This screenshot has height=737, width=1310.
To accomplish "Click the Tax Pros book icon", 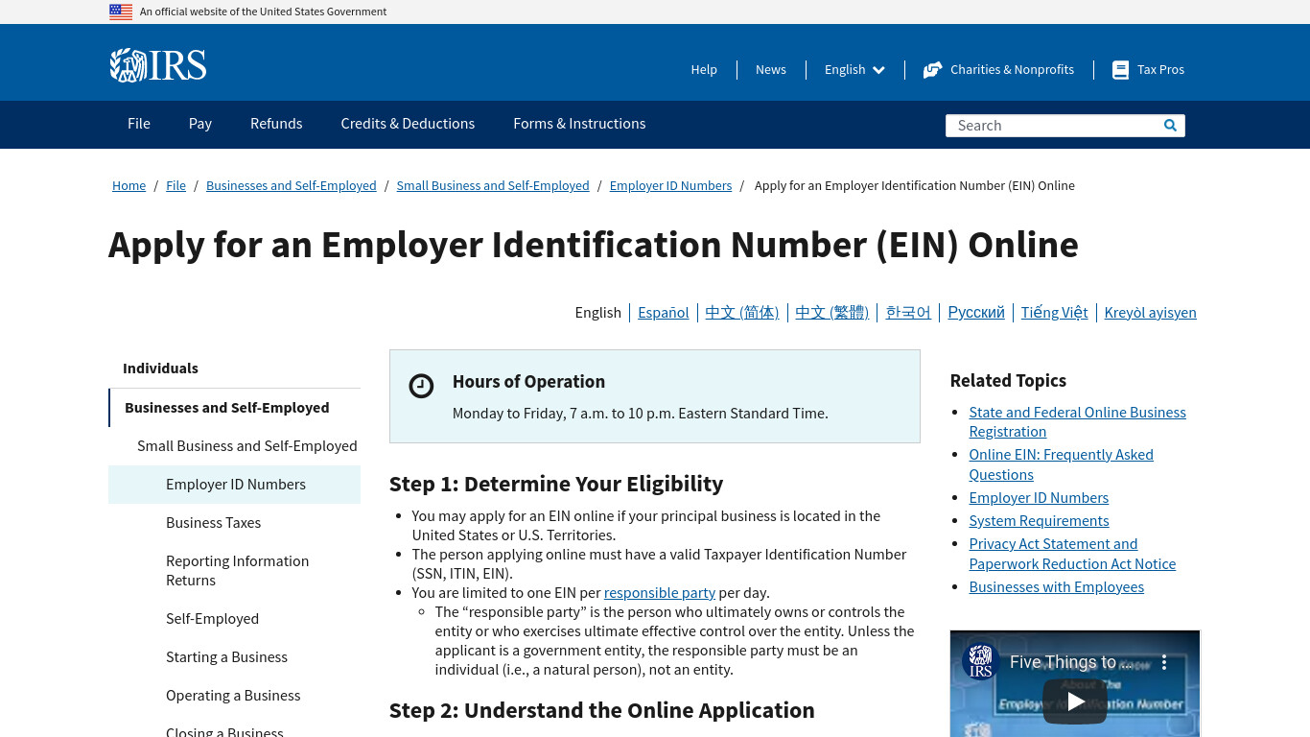I will click(1120, 70).
